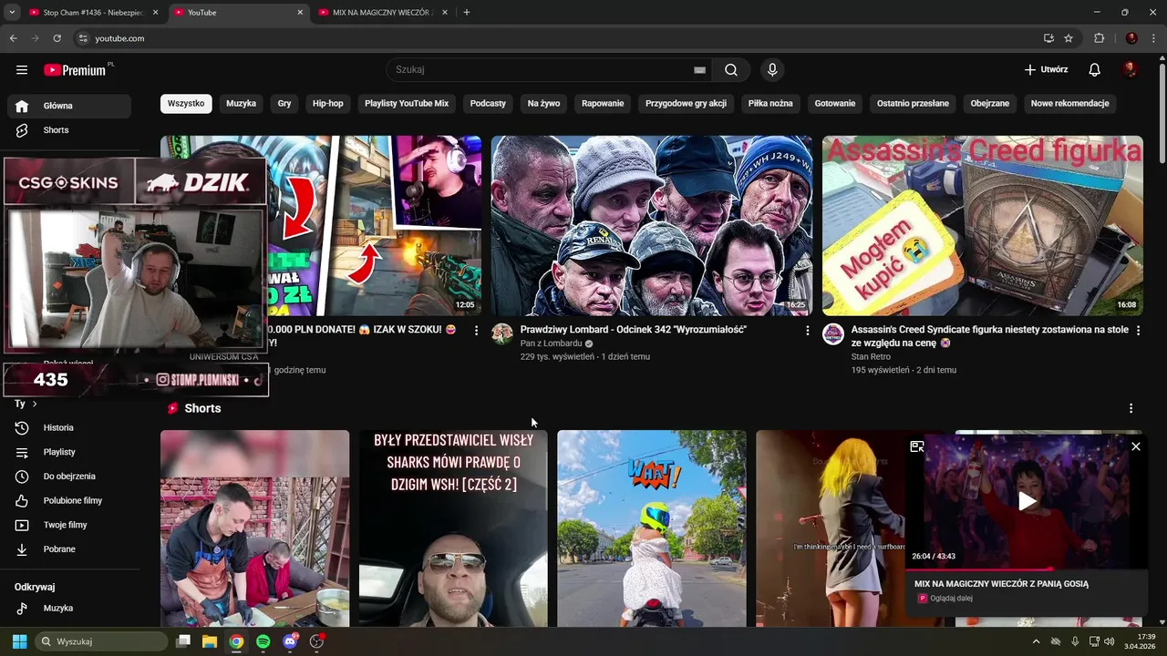This screenshot has width=1167, height=656.
Task: Open Prawdziwy Lombard Odcinek 342 title link
Action: [634, 330]
